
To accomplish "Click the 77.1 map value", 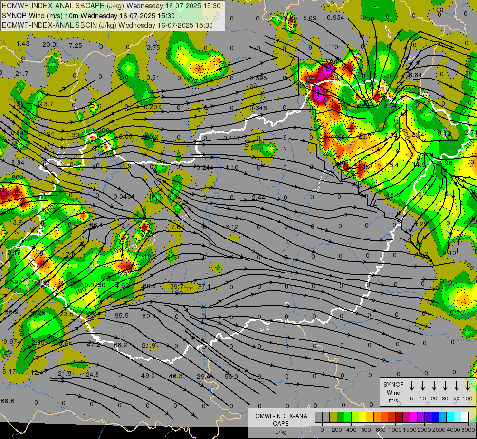I will point(204,287).
